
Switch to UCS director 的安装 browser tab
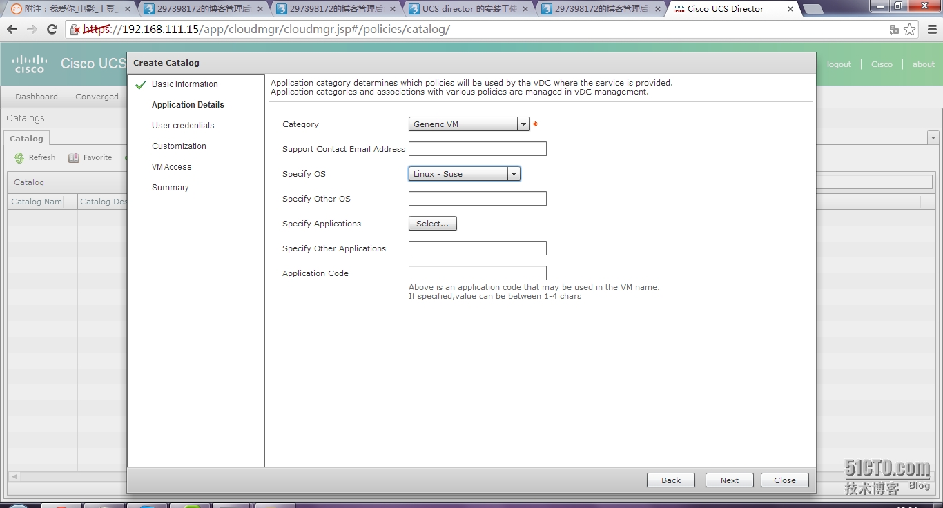[469, 9]
